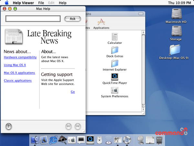This screenshot has width=194, height=146.
Task: Open System Preferences in the Dock
Action: point(72,140)
